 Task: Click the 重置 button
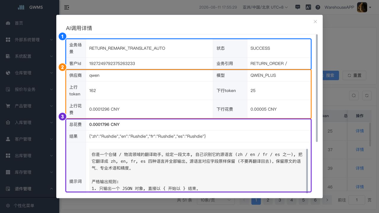(354, 75)
